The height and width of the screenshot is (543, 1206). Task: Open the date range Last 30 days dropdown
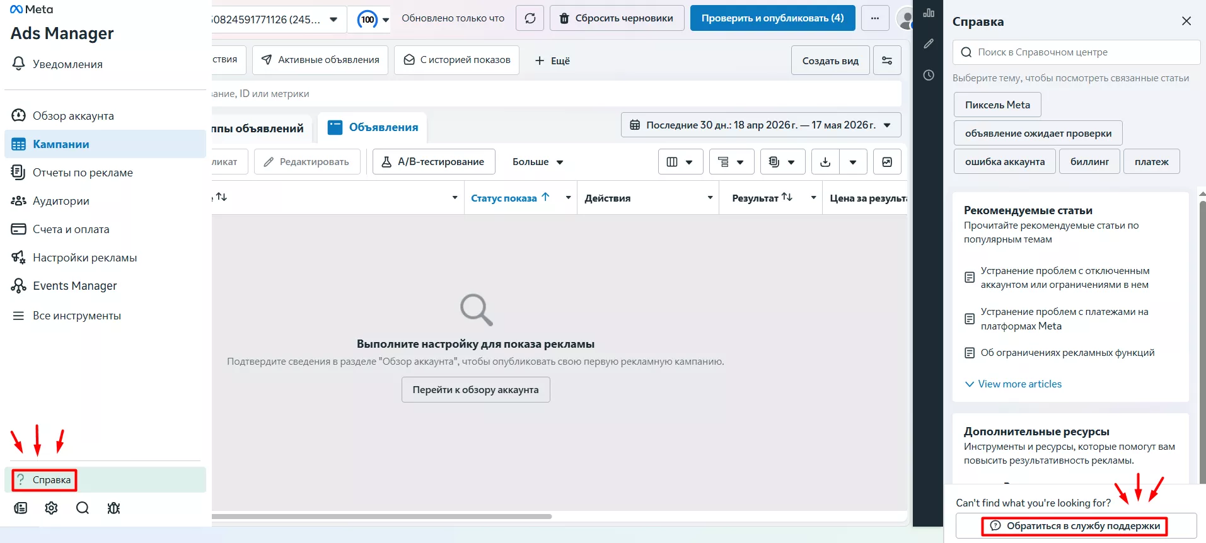point(761,125)
